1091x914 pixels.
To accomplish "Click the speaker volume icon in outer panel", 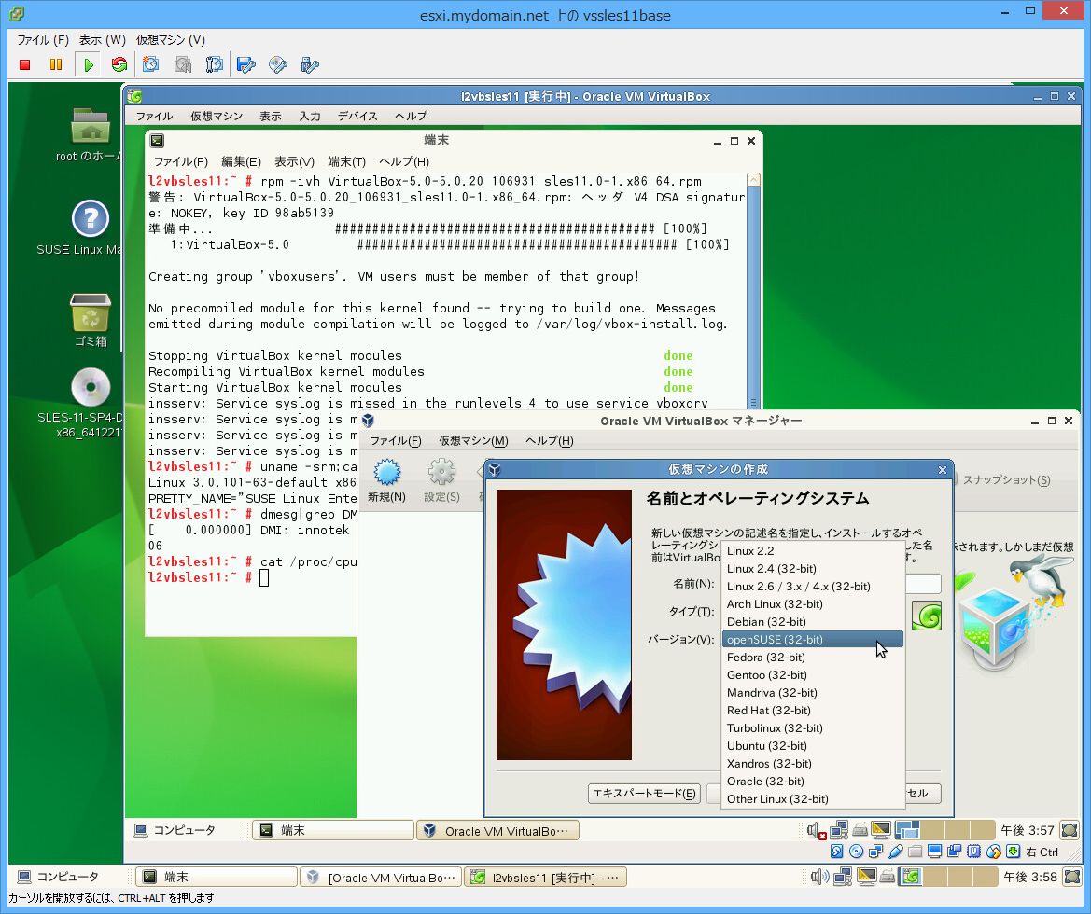I will point(818,877).
